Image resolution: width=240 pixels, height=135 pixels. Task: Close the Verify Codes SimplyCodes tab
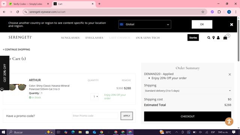point(48,4)
